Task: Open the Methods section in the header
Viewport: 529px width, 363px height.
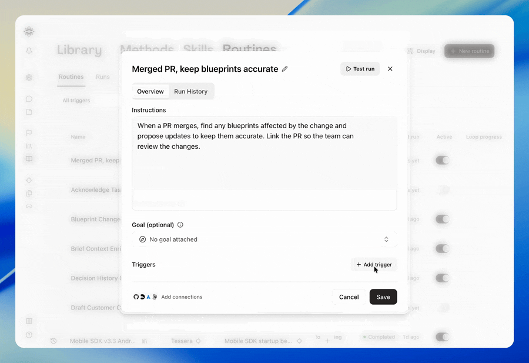Action: [147, 49]
